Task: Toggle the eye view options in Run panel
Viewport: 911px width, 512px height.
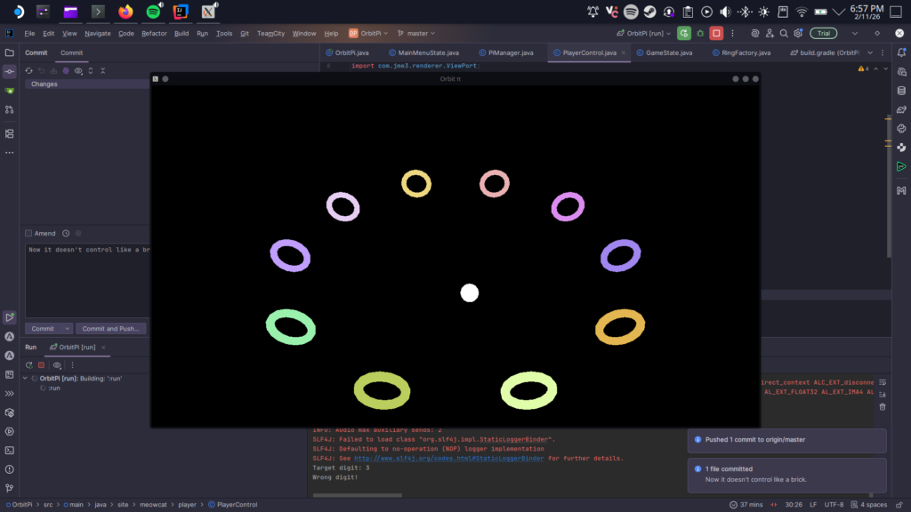Action: pos(57,364)
